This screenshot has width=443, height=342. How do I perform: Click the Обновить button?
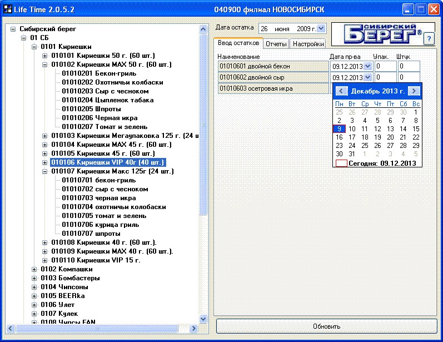pos(326,326)
